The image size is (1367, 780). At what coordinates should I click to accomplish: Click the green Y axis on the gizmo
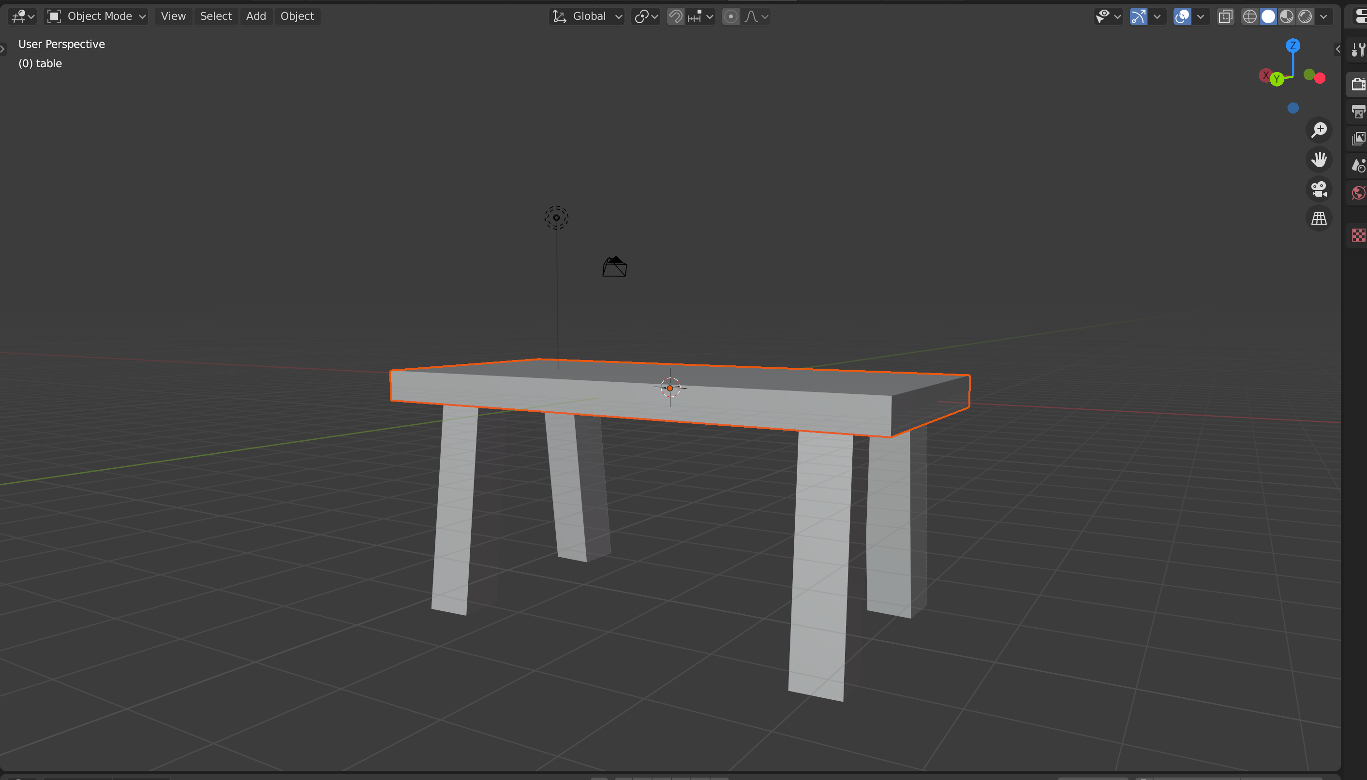[1277, 79]
